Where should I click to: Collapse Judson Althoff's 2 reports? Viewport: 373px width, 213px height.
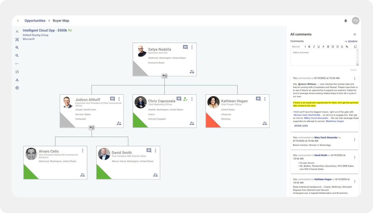[92, 128]
